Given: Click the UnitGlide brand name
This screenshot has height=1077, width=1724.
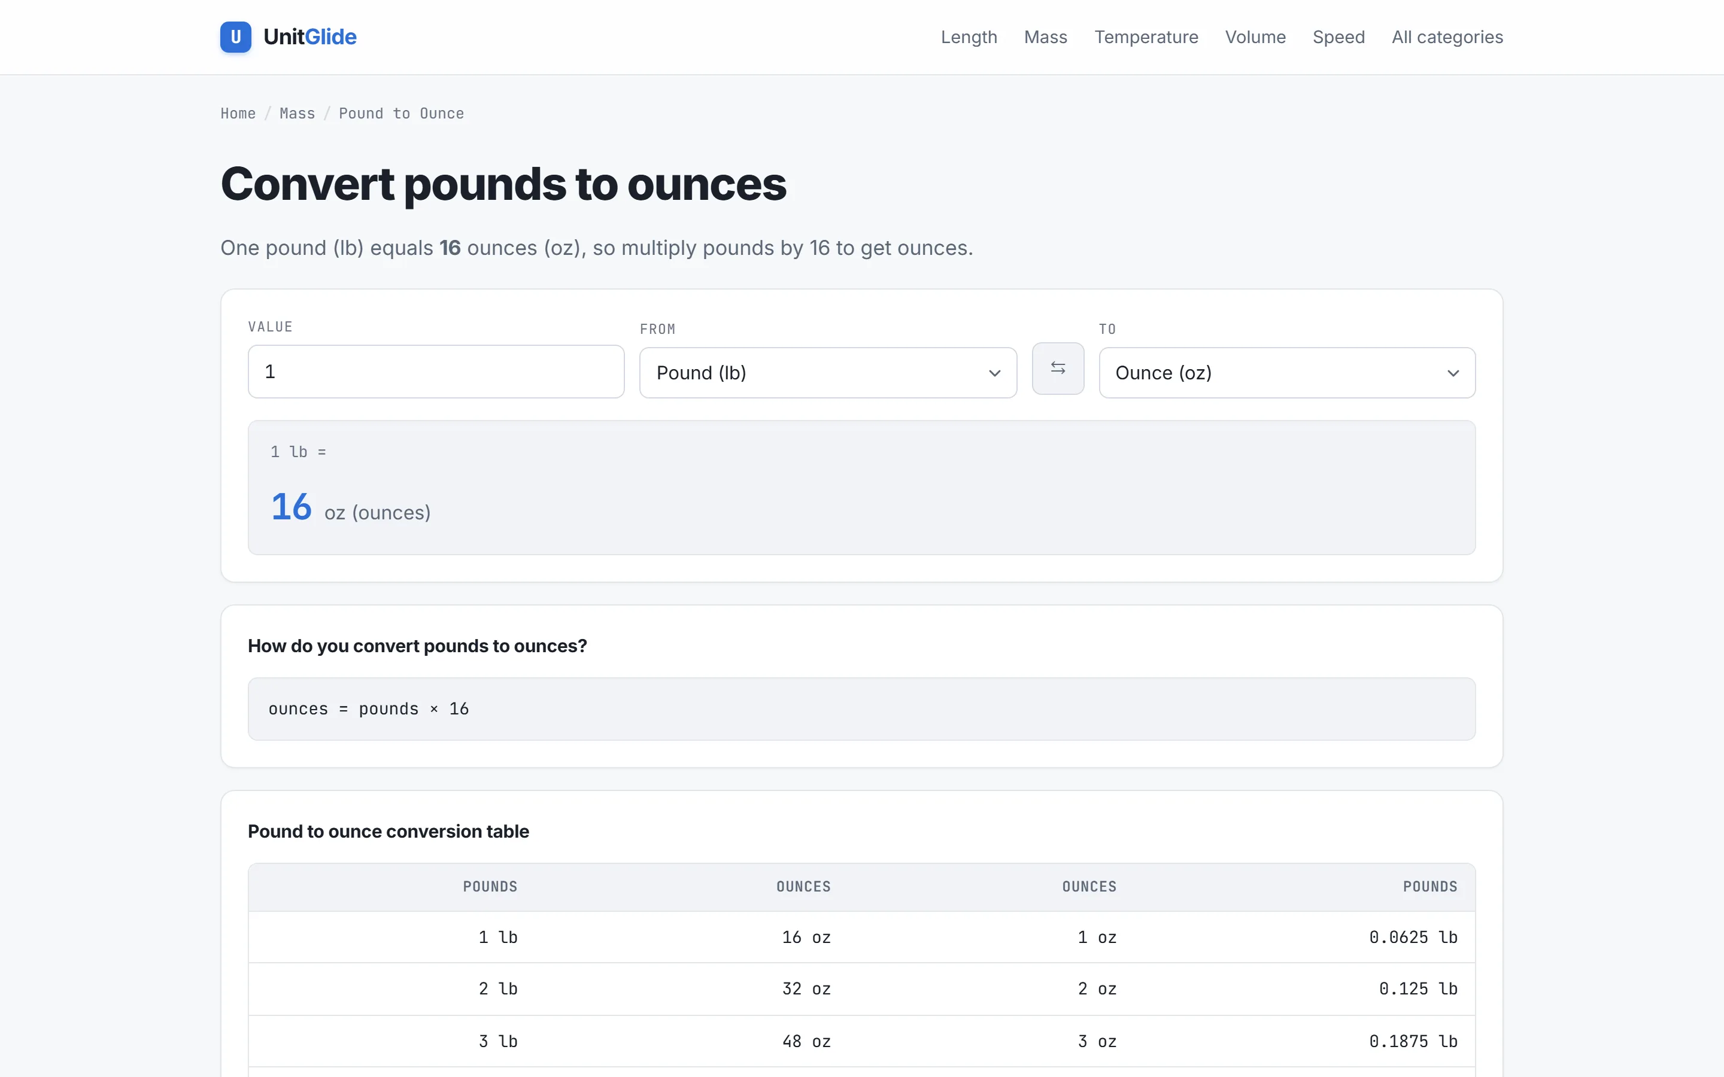Looking at the screenshot, I should (x=310, y=37).
